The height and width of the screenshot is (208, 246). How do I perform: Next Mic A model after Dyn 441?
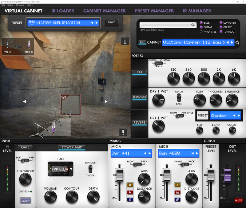pos(150,153)
